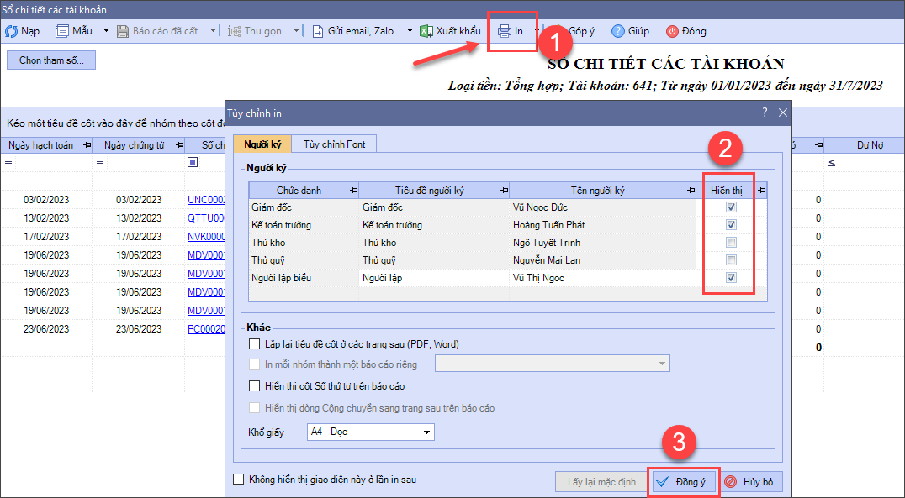Click the Nạp reload icon
The width and height of the screenshot is (905, 498).
coord(12,31)
